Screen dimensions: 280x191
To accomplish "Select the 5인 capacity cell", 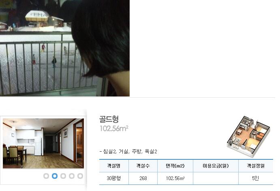I will tap(256, 178).
